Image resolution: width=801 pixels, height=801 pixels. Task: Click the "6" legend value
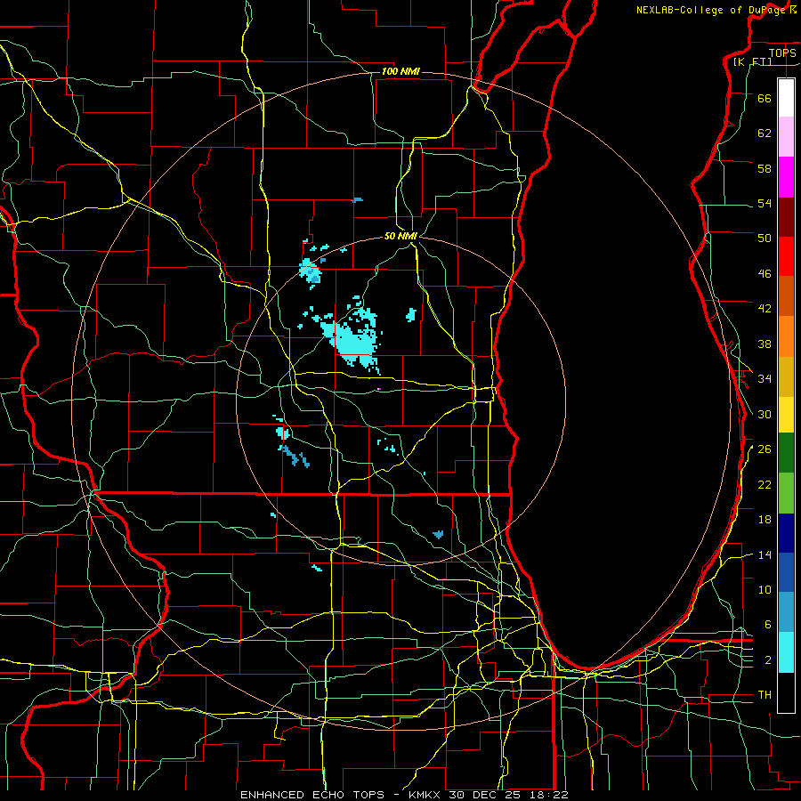pyautogui.click(x=768, y=624)
